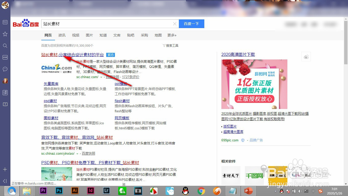Image resolution: width=348 pixels, height=196 pixels.
Task: Switch to the 图片 search tab
Action: coord(89,35)
